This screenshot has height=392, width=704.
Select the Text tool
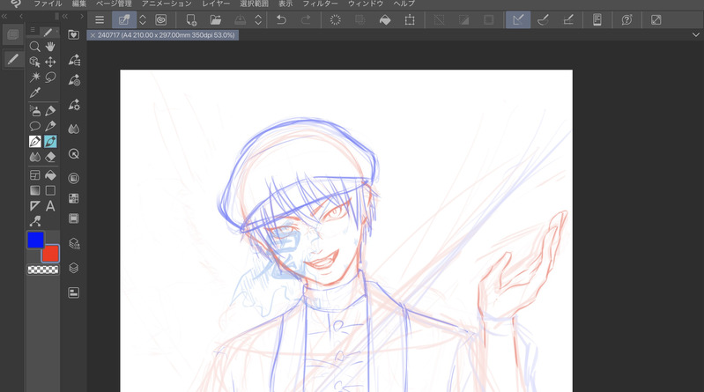50,206
